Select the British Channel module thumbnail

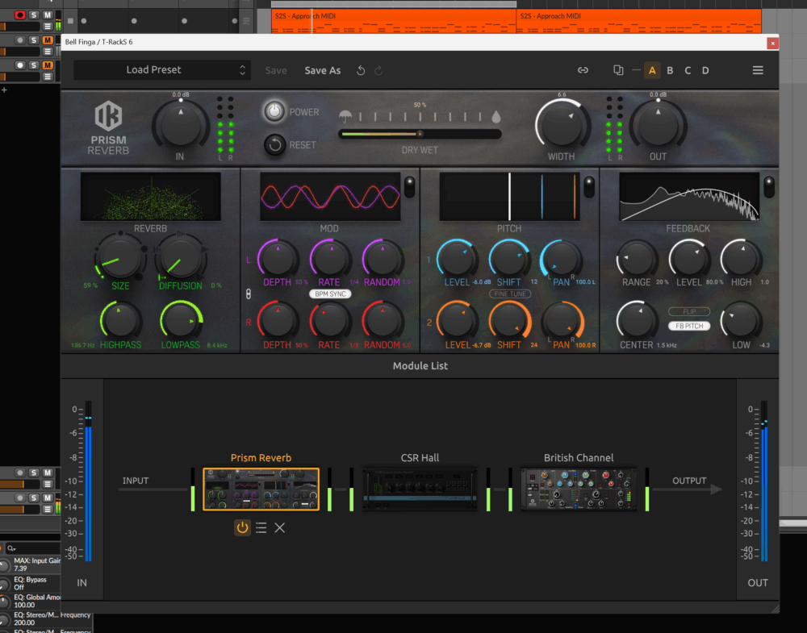pyautogui.click(x=579, y=489)
